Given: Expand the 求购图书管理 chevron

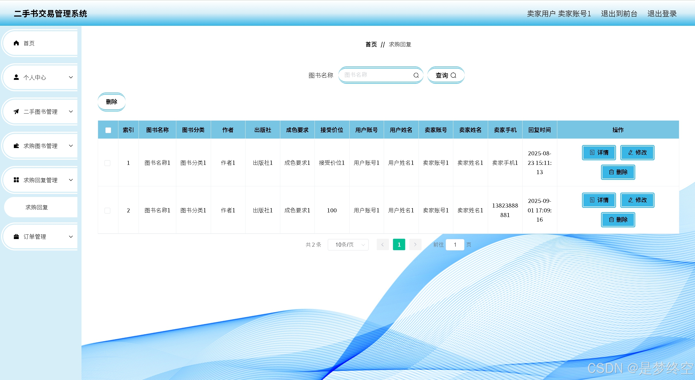Looking at the screenshot, I should pyautogui.click(x=71, y=146).
